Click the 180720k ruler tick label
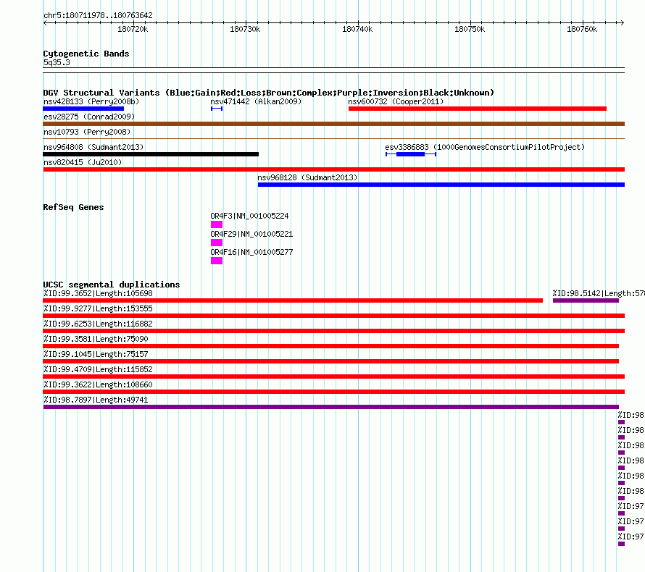645x572 pixels. [x=133, y=29]
